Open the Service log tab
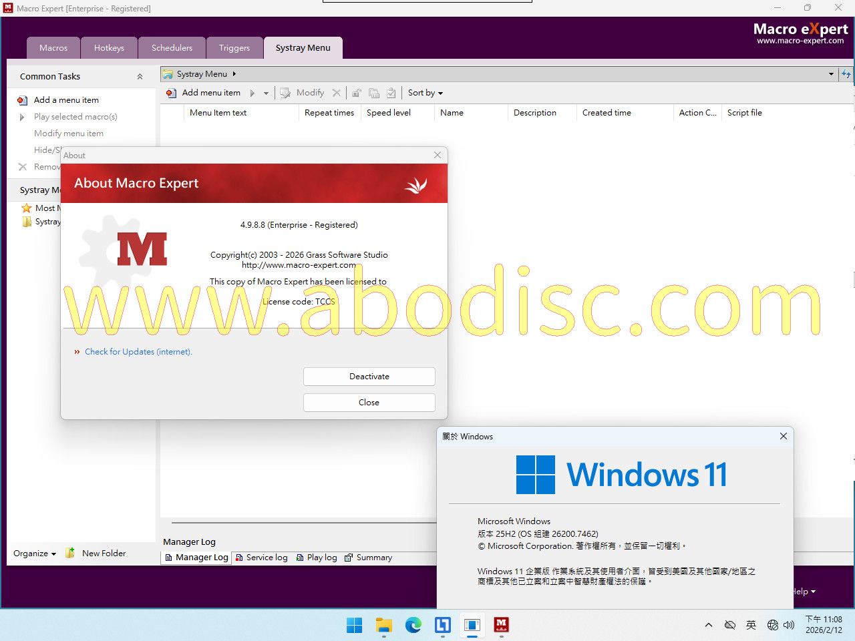 pos(262,558)
